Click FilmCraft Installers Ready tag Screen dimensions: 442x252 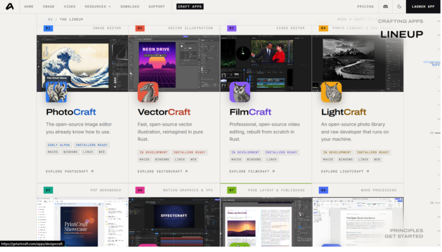point(281,152)
